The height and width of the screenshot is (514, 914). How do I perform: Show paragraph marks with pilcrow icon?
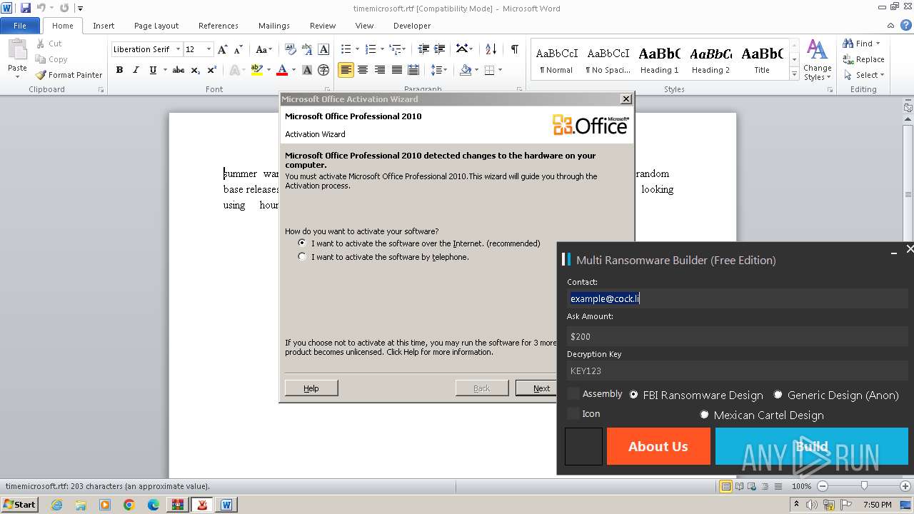(x=514, y=49)
